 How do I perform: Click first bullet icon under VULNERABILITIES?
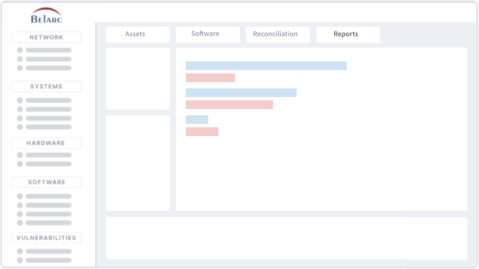(x=20, y=252)
